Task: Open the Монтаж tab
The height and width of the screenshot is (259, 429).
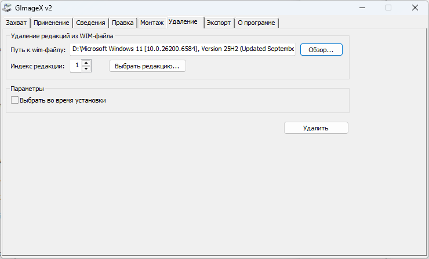Action: (x=152, y=23)
